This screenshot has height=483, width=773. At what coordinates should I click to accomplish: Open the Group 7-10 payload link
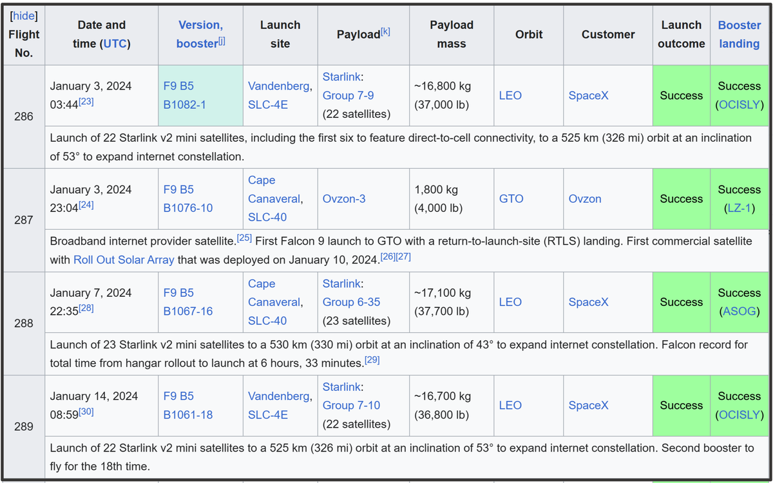[x=351, y=406]
